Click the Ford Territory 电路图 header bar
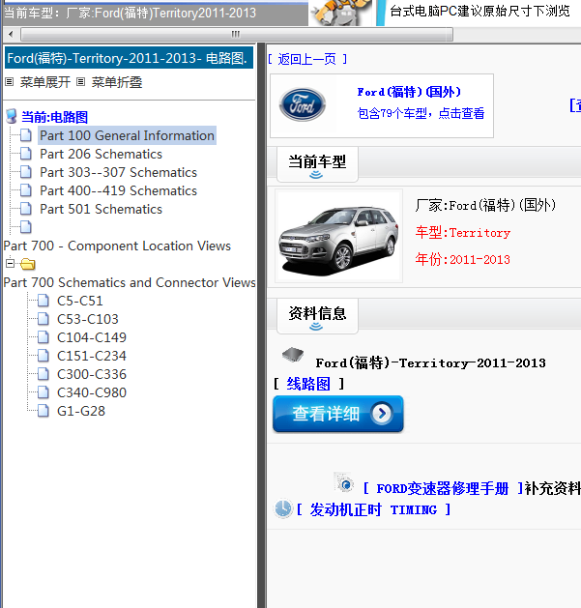This screenshot has width=581, height=608. click(129, 58)
